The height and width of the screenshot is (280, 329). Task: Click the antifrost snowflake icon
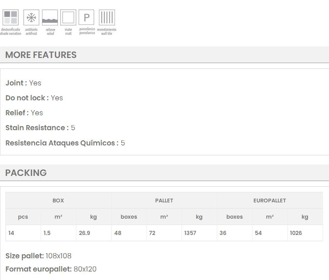click(x=31, y=18)
